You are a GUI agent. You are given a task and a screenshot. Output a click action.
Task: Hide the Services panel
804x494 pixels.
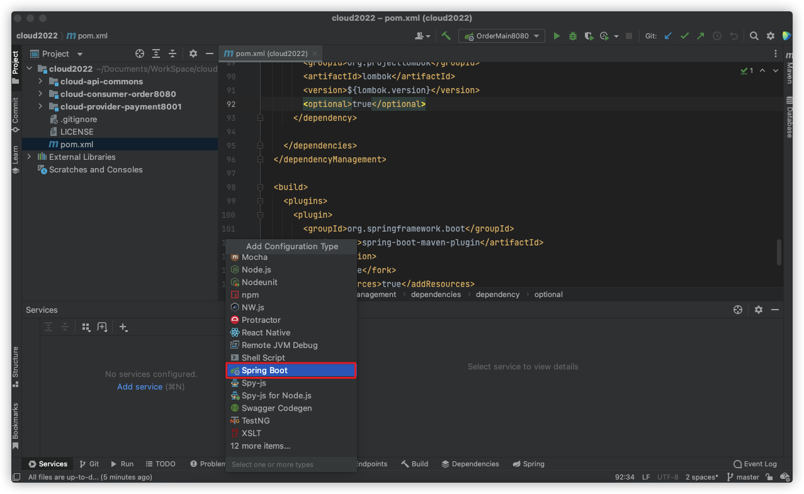point(775,310)
